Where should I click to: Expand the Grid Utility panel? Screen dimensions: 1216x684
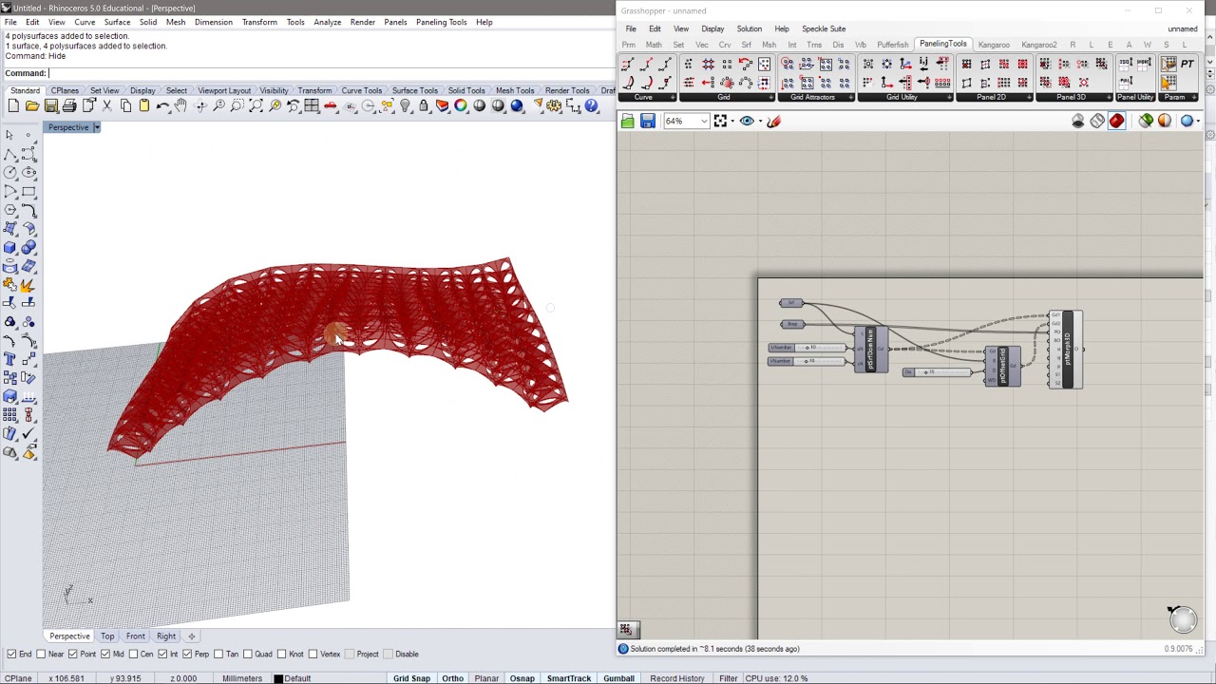[949, 97]
